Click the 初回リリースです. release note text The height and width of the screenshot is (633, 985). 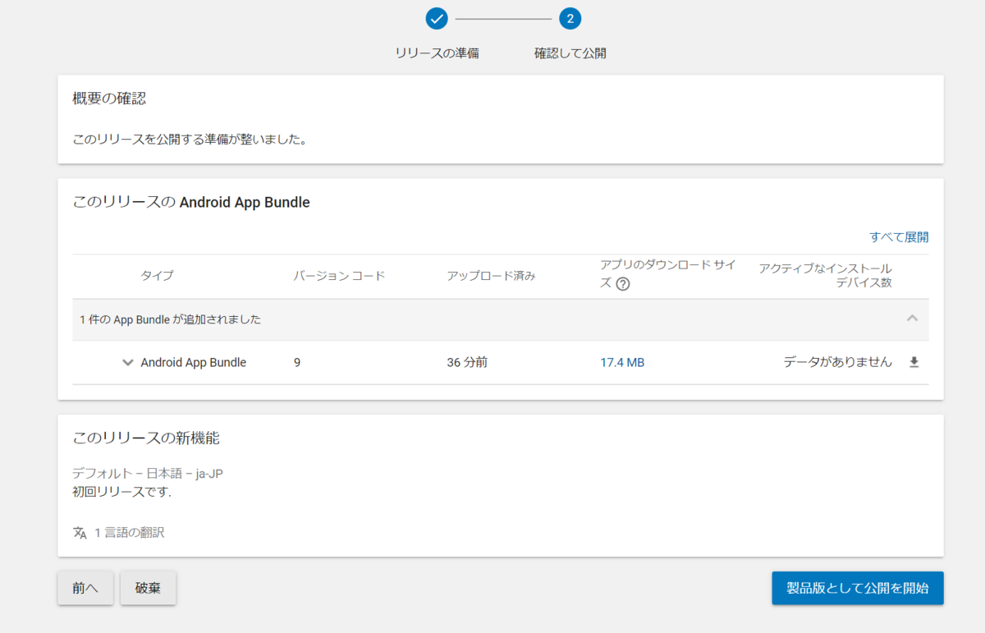[x=121, y=493]
